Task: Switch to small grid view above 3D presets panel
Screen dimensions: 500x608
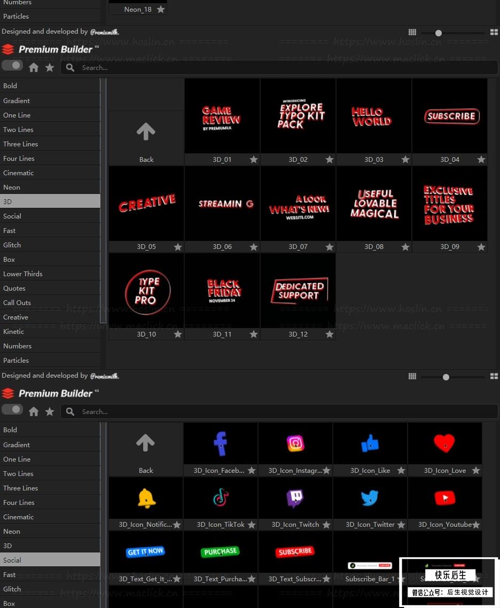Action: coord(412,32)
